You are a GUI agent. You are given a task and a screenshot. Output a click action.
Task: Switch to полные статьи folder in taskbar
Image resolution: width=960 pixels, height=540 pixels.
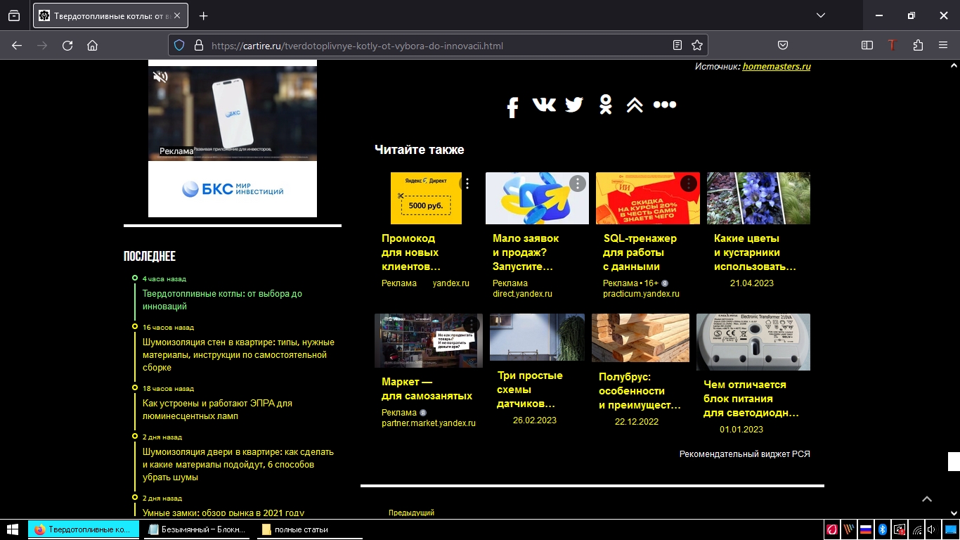click(x=310, y=529)
